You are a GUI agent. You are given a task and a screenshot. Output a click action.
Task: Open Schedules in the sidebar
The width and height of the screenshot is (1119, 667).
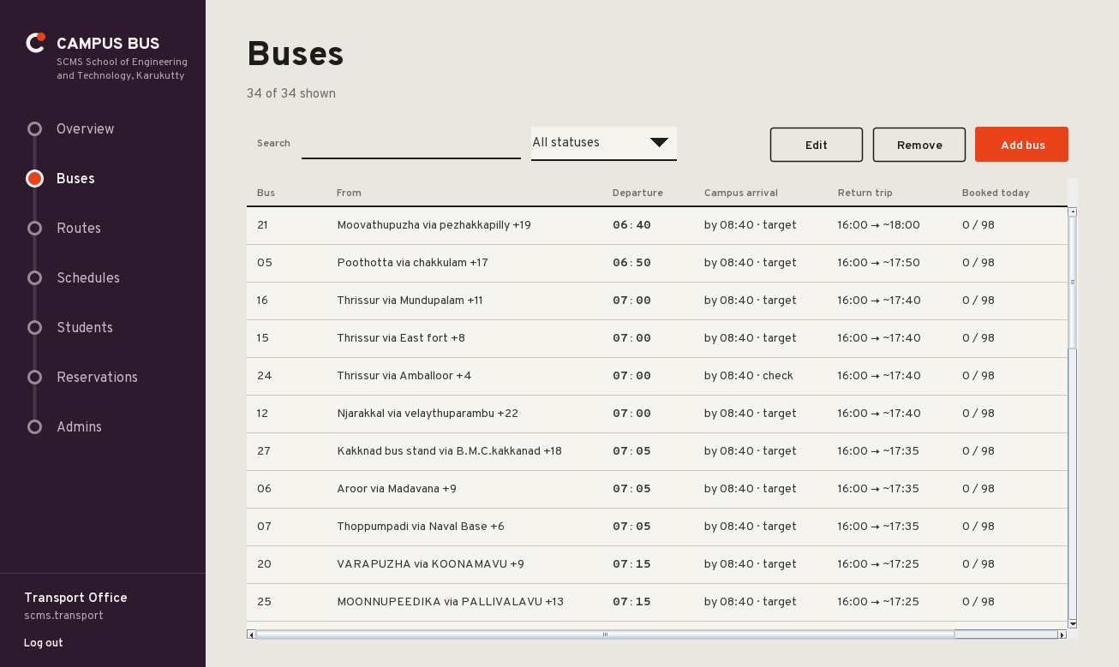[x=88, y=278]
